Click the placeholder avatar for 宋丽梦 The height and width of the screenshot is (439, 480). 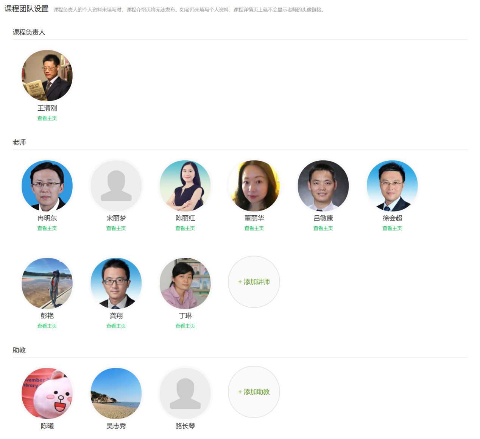pyautogui.click(x=116, y=186)
